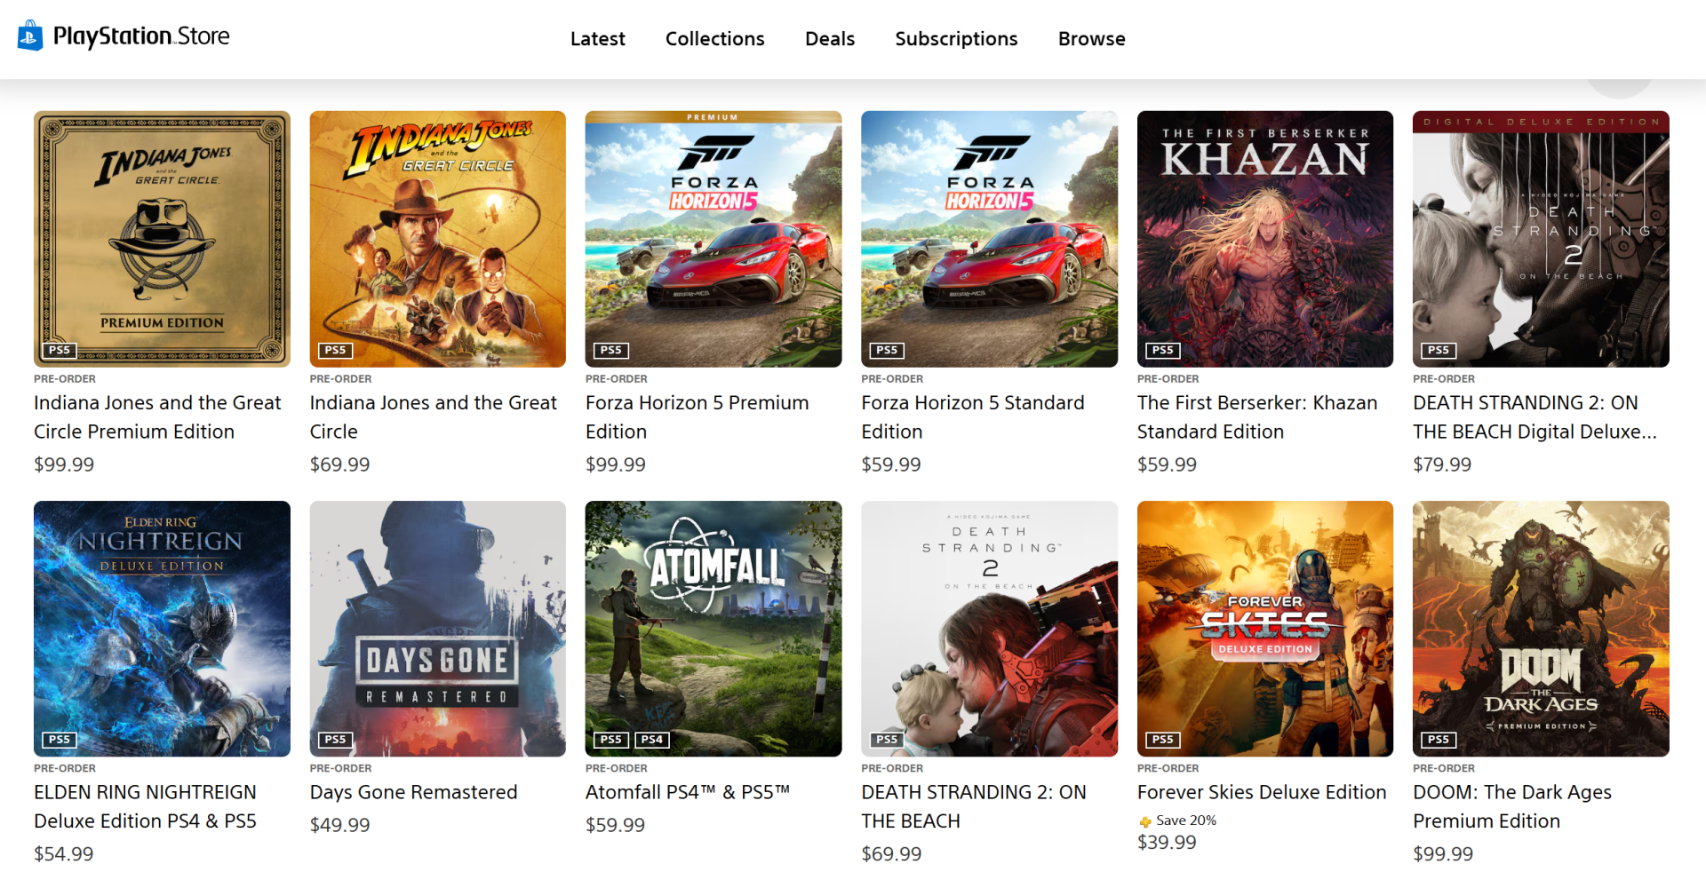Click PS5 badge on Death Stranding 2 Deluxe

tap(1439, 350)
